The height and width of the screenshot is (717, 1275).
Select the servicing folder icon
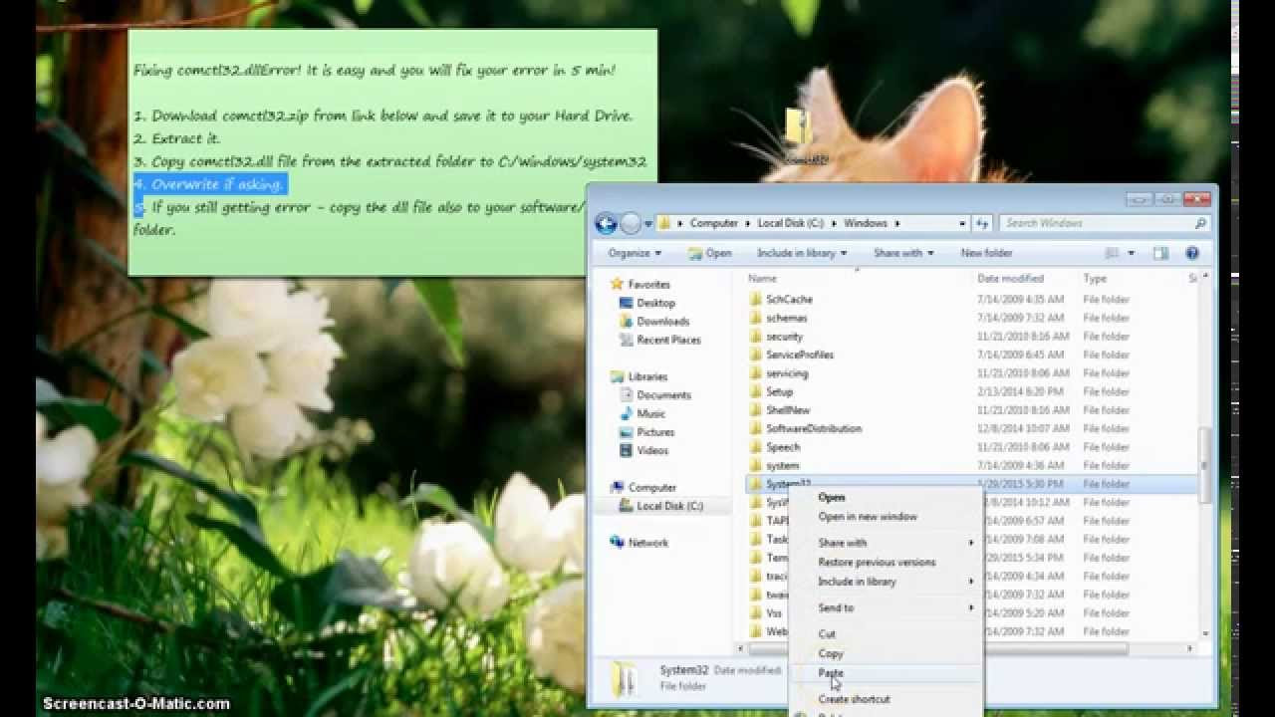pos(755,373)
